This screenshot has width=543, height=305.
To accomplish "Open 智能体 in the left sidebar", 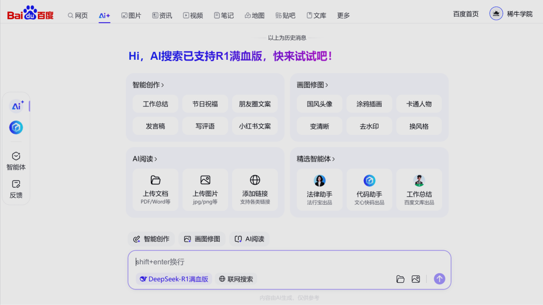I will tap(16, 161).
